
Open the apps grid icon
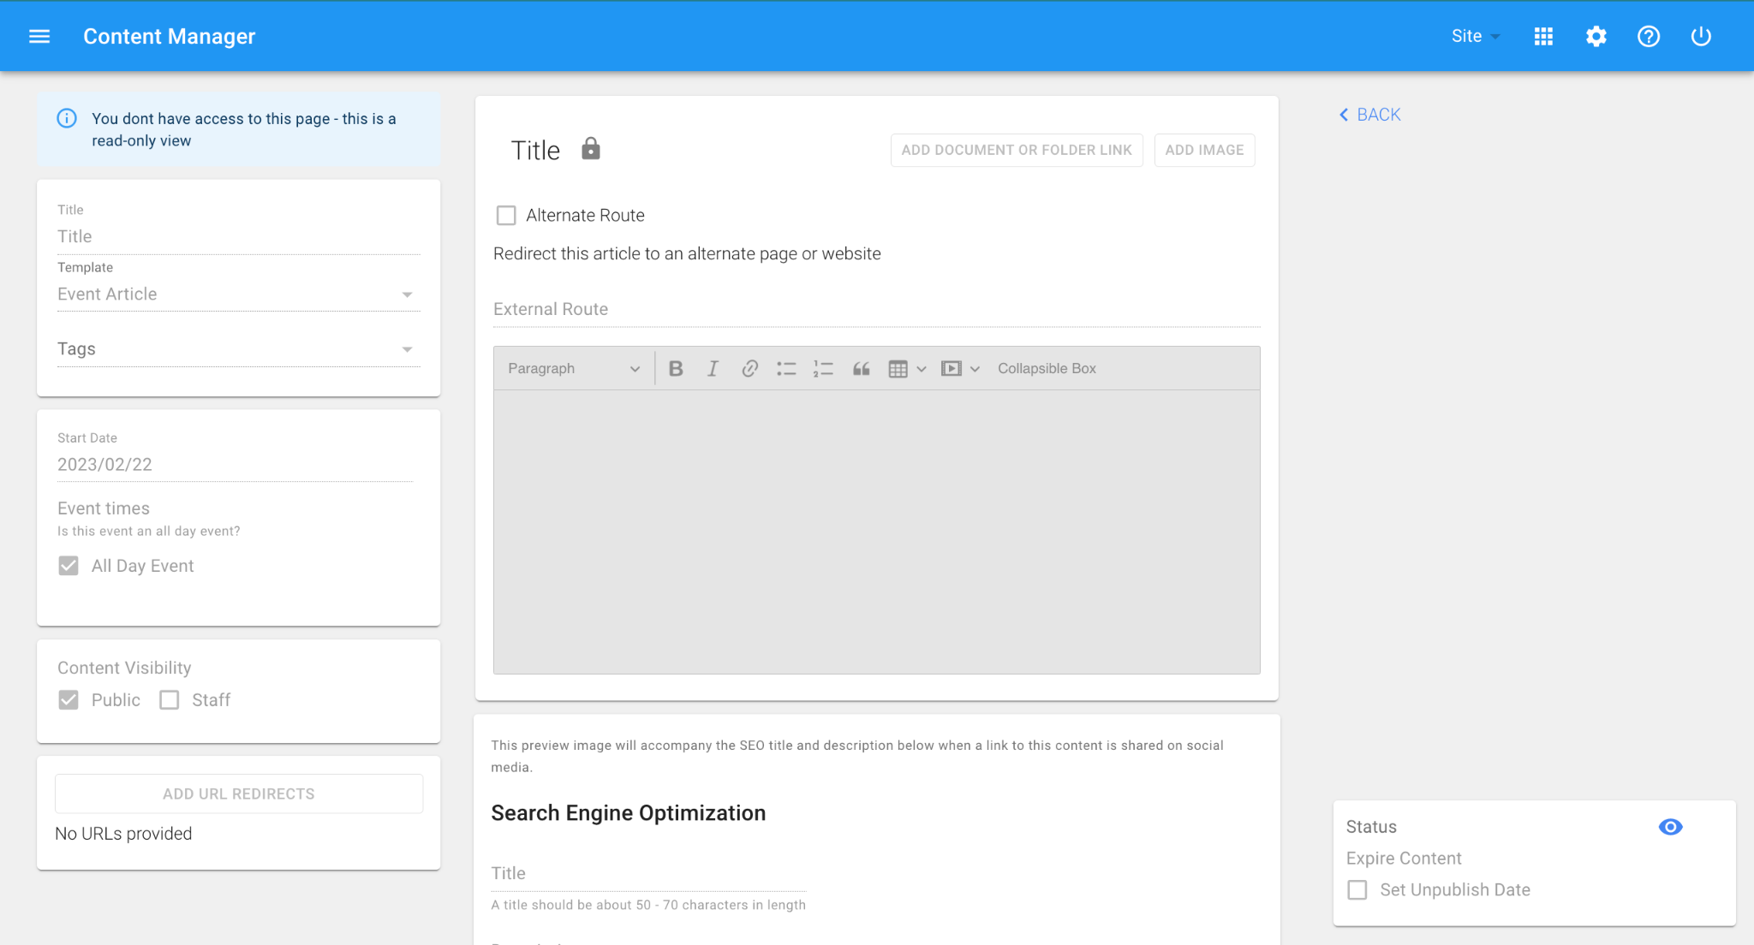1543,36
